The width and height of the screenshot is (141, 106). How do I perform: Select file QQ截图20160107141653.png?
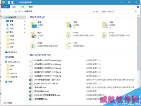tap(48, 64)
